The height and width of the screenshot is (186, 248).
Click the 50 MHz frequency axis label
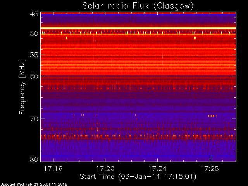pyautogui.click(x=34, y=34)
